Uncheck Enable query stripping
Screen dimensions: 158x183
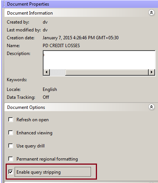coord(10,172)
